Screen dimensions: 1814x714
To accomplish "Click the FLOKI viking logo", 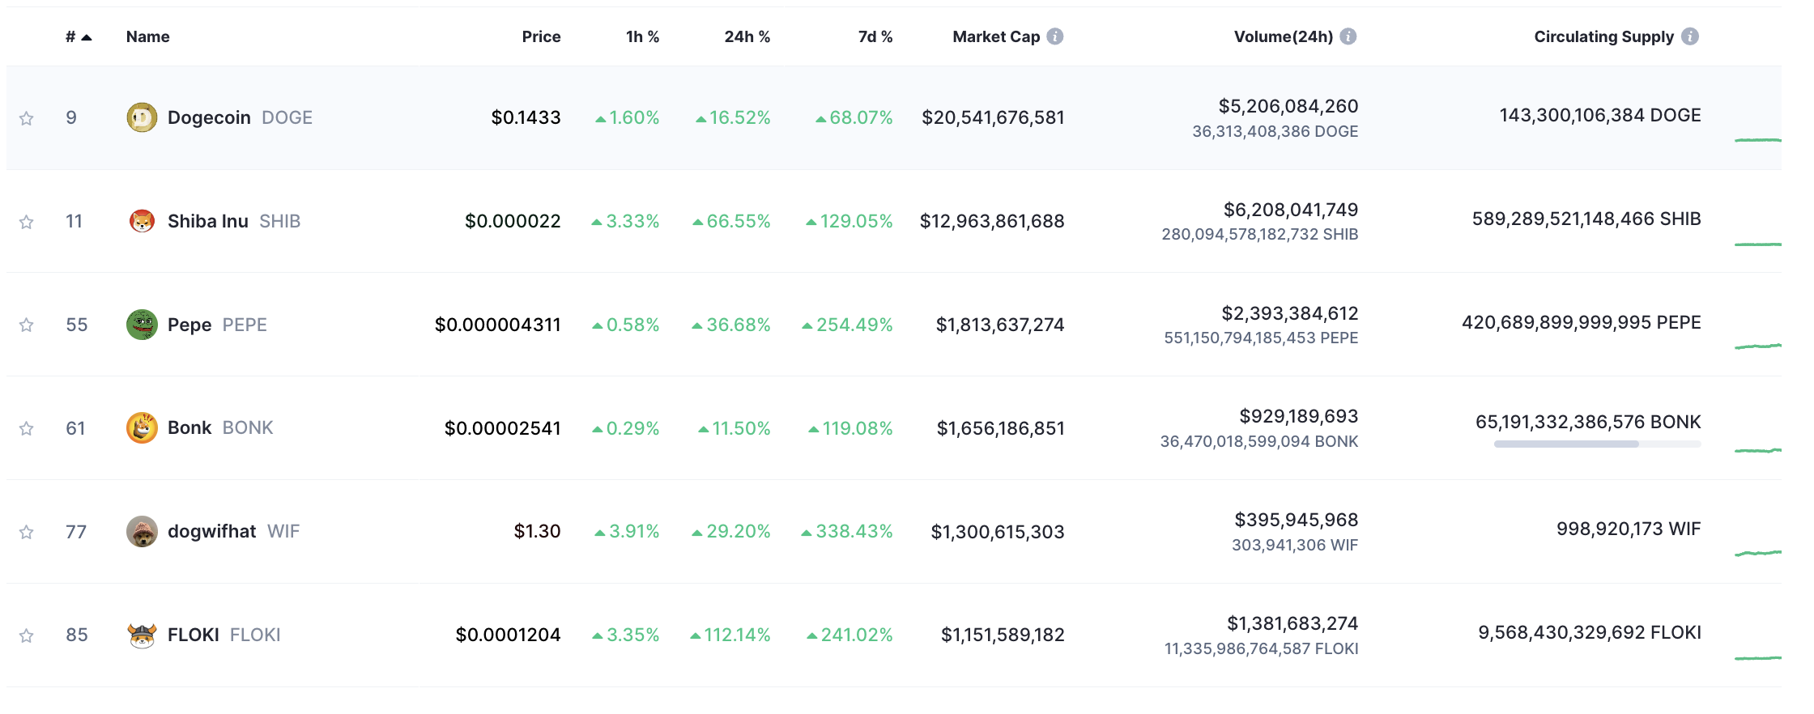I will pos(142,635).
